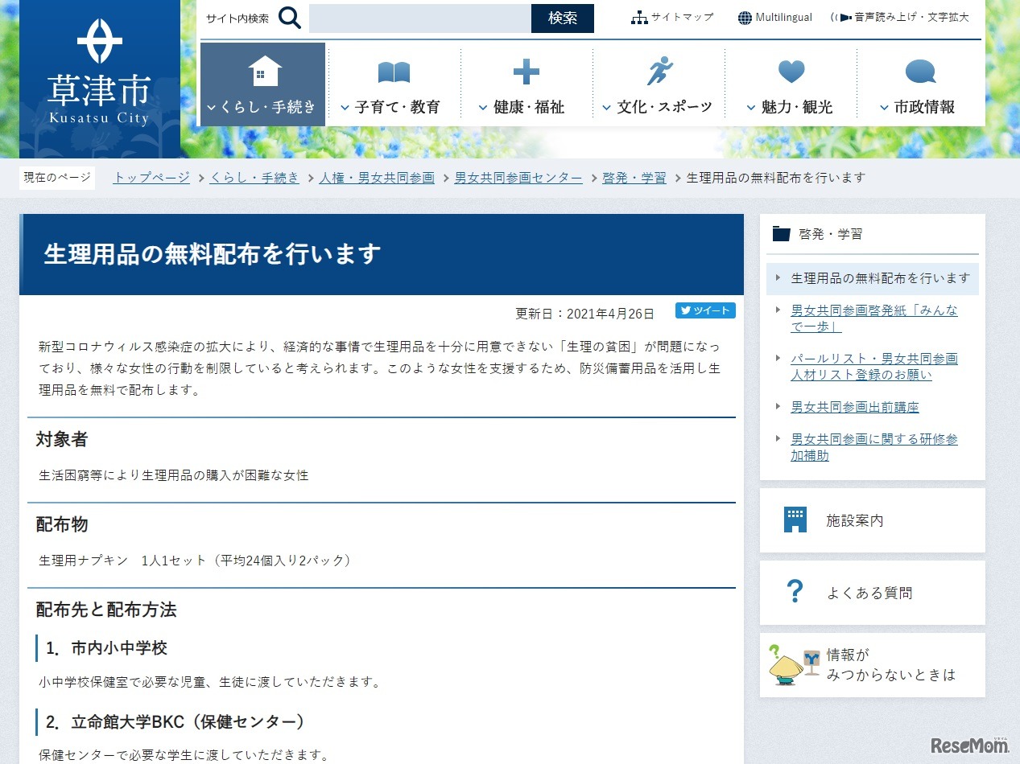This screenshot has height=764, width=1020.
Task: Click the book icon for 子育て・教育
Action: (x=392, y=72)
